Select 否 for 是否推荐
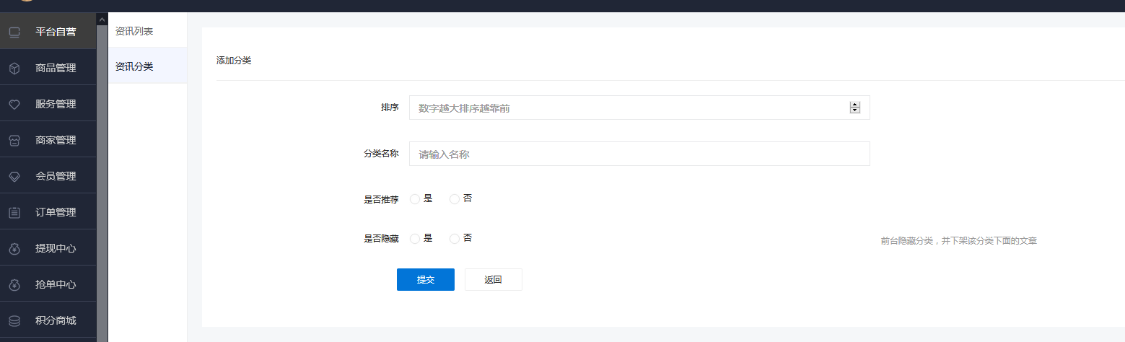The height and width of the screenshot is (342, 1125). pyautogui.click(x=455, y=199)
